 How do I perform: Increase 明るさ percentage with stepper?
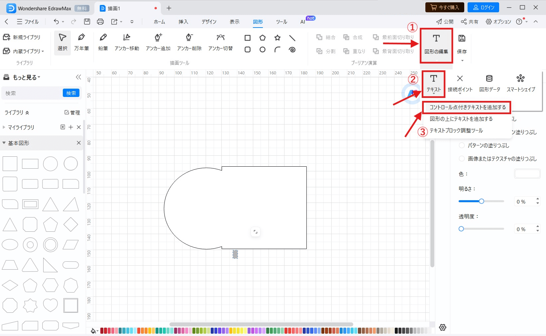pyautogui.click(x=537, y=199)
